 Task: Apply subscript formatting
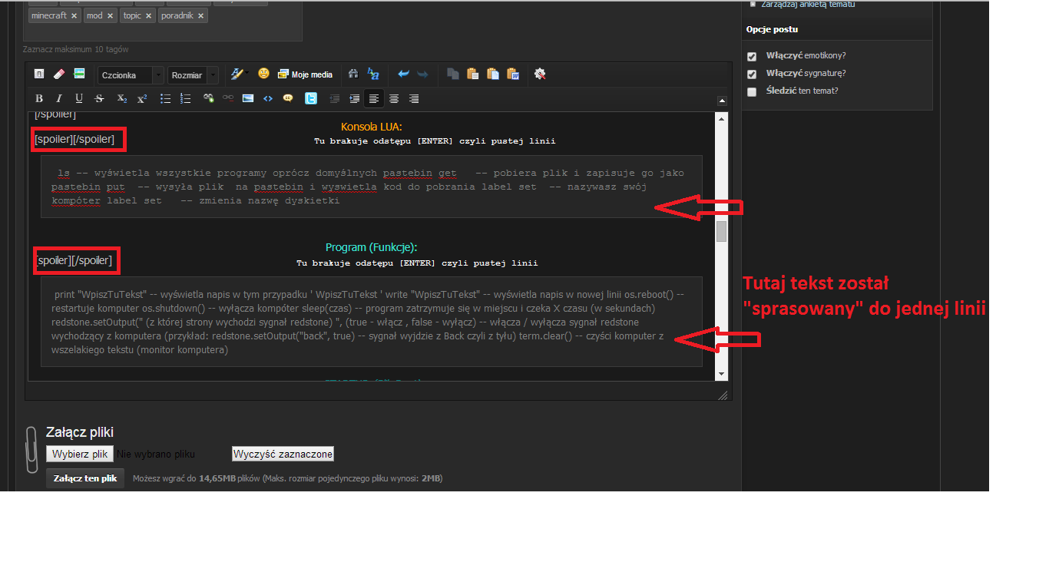point(122,98)
